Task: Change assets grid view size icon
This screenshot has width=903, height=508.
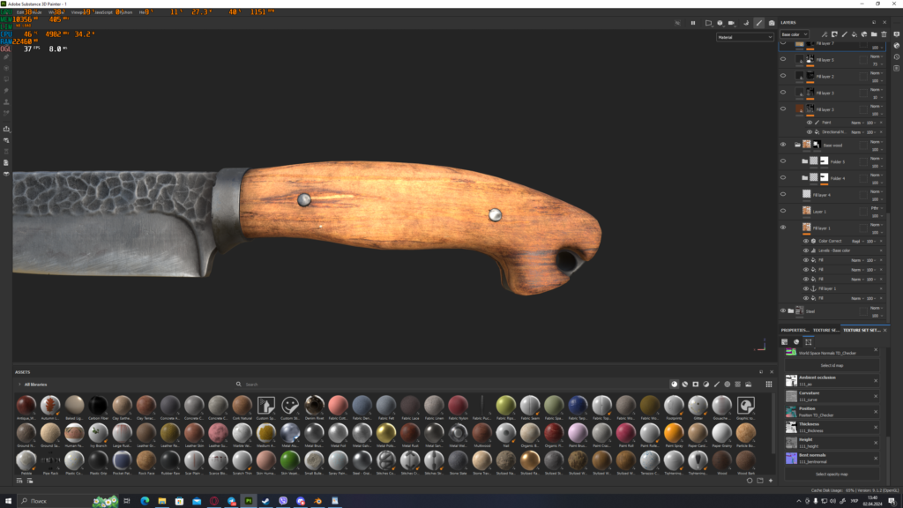Action: click(769, 385)
